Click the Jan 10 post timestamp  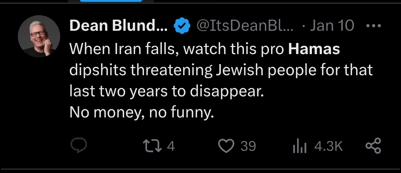[332, 26]
